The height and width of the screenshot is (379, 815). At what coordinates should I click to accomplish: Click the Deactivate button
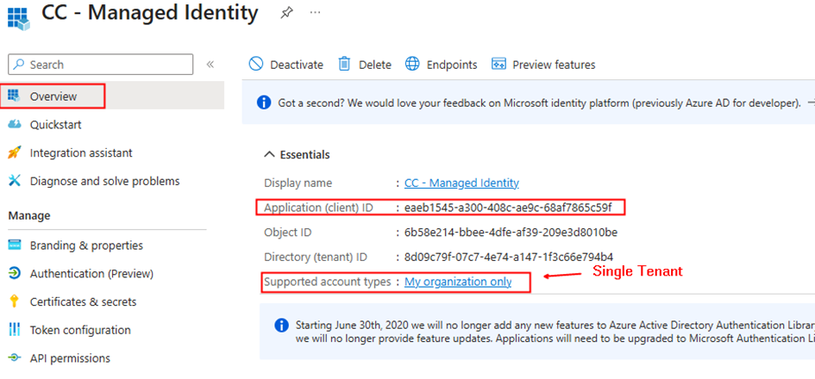tap(285, 65)
